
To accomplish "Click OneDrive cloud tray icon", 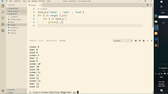I will tap(165, 74).
